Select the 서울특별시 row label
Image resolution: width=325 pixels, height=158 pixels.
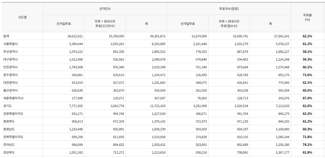click(11, 44)
